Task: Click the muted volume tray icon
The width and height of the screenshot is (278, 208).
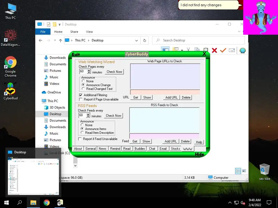Action: pos(243,203)
